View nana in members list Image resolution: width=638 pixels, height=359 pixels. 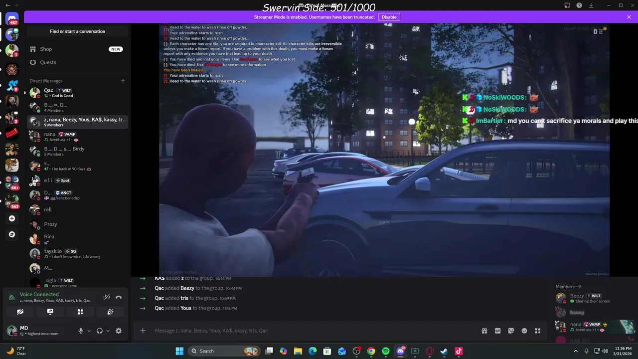tap(593, 327)
